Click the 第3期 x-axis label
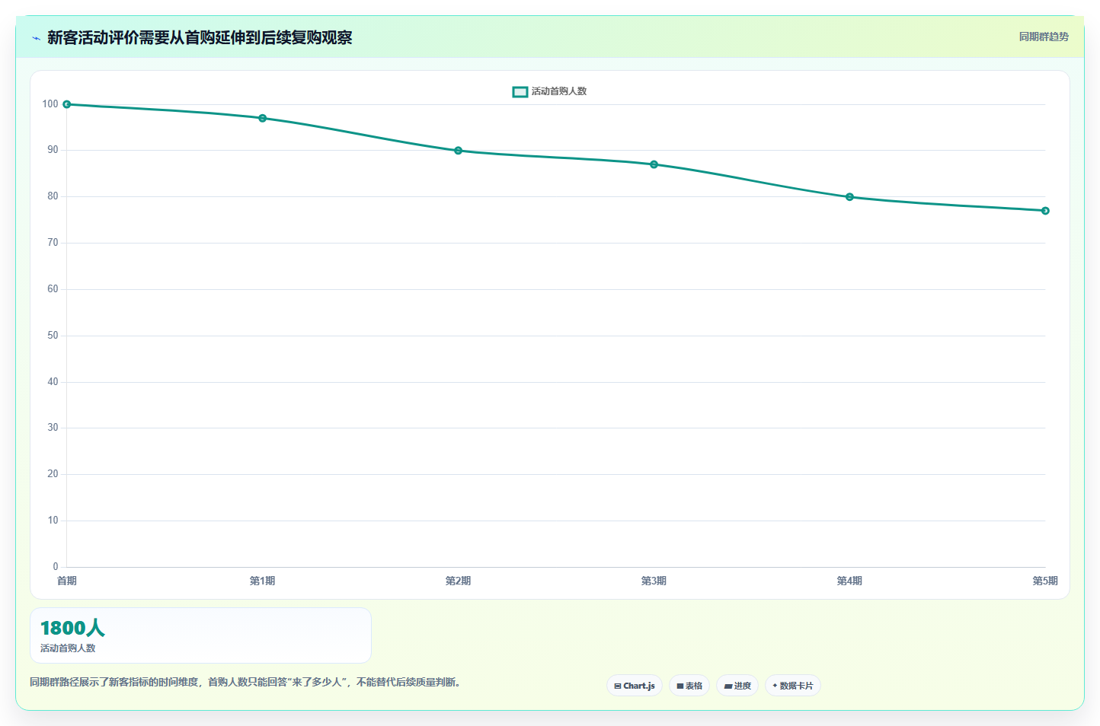Screen dimensions: 1100x726 [x=654, y=581]
